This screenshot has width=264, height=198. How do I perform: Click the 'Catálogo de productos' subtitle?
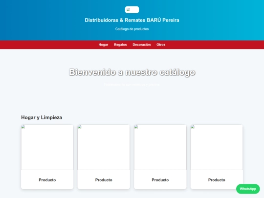point(132,29)
